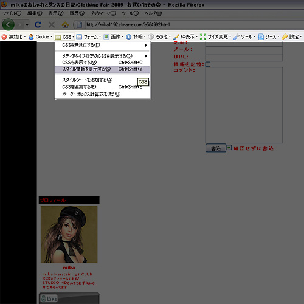Click the mika profile avatar image
Viewport: 304px width, 304px height.
point(69,235)
